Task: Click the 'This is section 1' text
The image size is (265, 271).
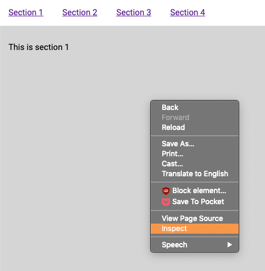Action: [x=38, y=47]
